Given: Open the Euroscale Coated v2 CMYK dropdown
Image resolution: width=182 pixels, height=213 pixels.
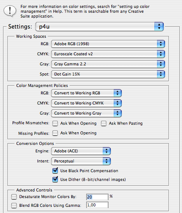Looking at the screenshot, I should click(x=108, y=54).
